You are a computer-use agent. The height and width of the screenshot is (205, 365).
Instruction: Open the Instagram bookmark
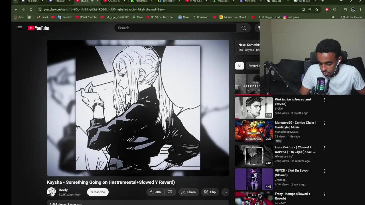click(x=291, y=17)
